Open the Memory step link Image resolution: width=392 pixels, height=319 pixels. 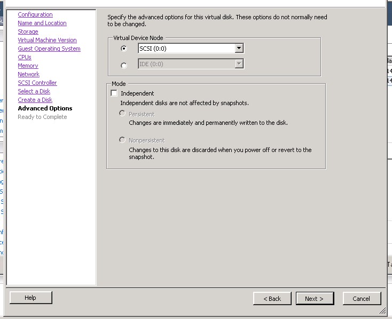click(28, 66)
